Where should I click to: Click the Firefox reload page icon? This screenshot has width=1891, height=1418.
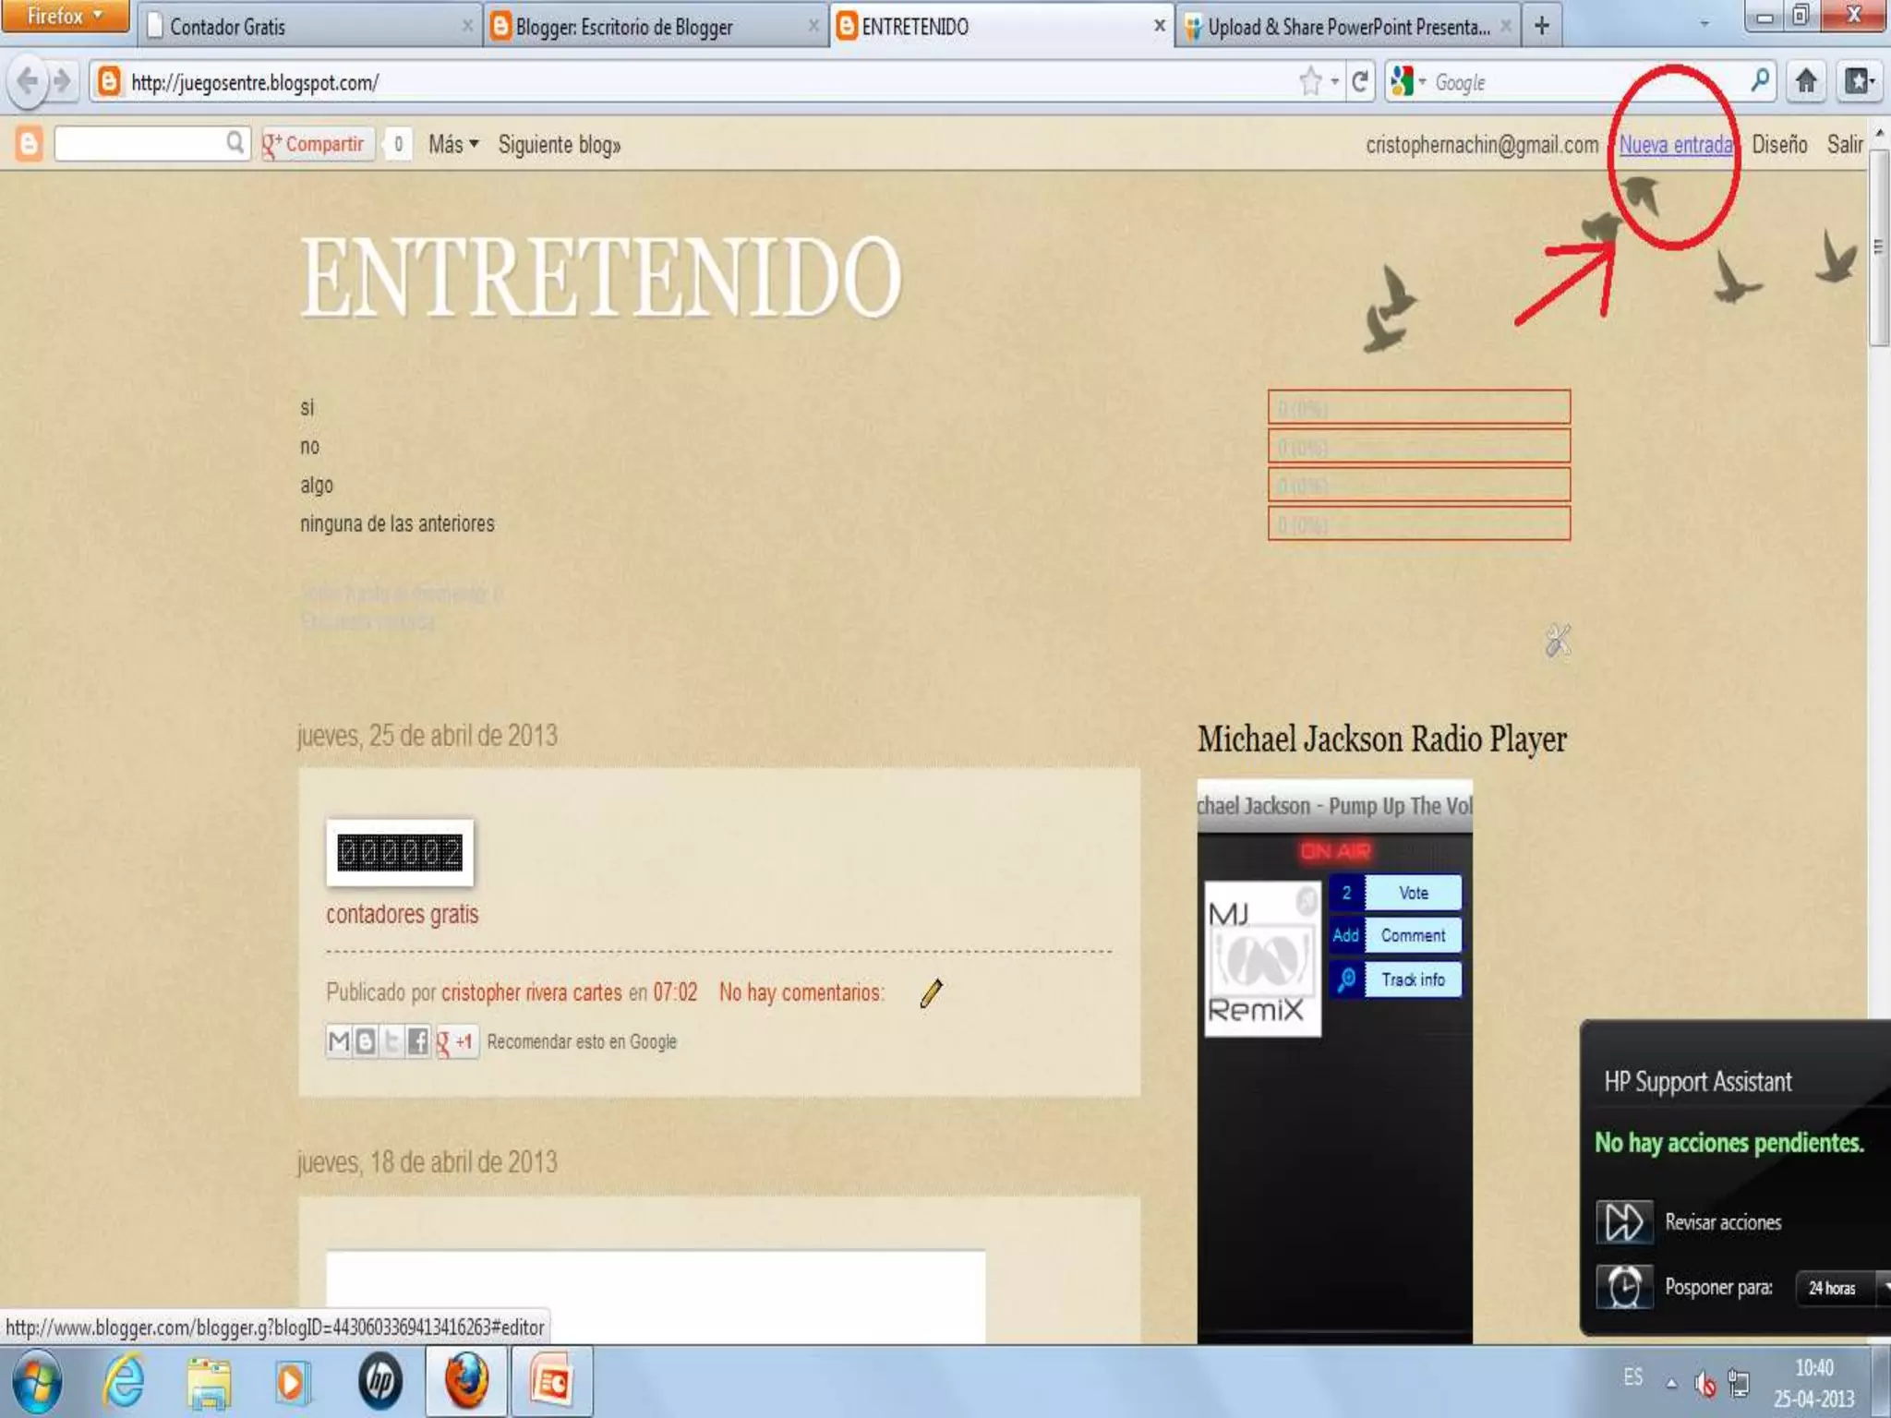[x=1359, y=82]
